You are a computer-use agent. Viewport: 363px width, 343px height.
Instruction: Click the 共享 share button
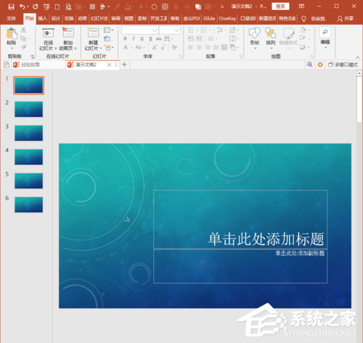pyautogui.click(x=346, y=19)
